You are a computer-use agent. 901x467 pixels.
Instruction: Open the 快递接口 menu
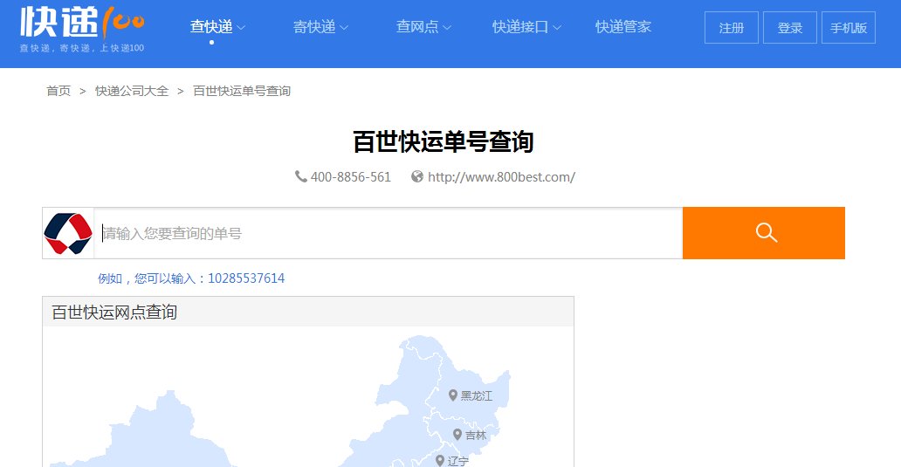520,26
